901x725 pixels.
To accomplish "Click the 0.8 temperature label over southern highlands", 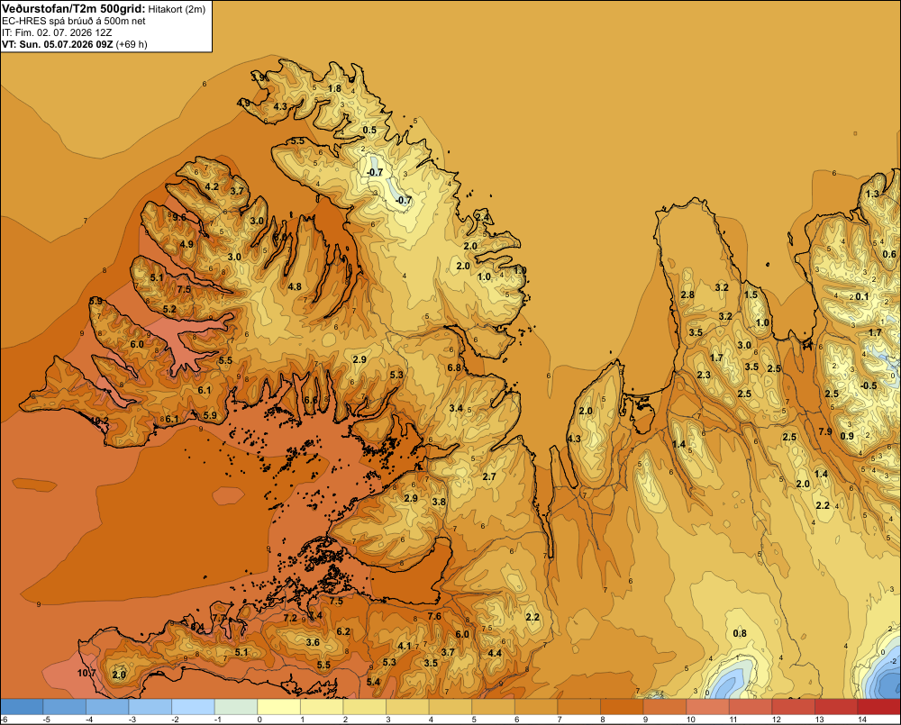I will pyautogui.click(x=740, y=633).
